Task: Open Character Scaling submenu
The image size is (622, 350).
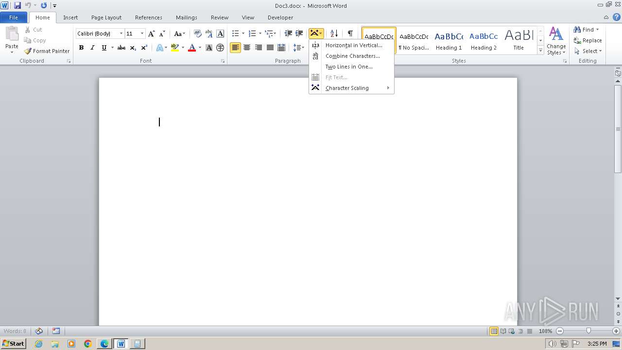Action: [351, 88]
